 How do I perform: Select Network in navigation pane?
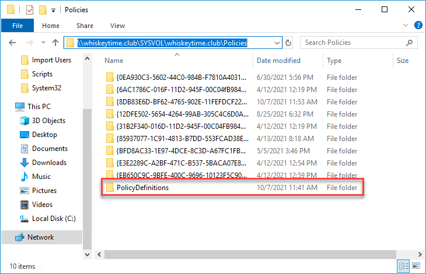click(42, 237)
